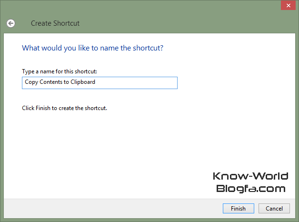Image resolution: width=299 pixels, height=222 pixels.
Task: Click the "Create Shortcut" window title
Action: click(x=55, y=23)
